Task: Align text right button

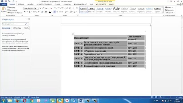Action: (x=60, y=12)
